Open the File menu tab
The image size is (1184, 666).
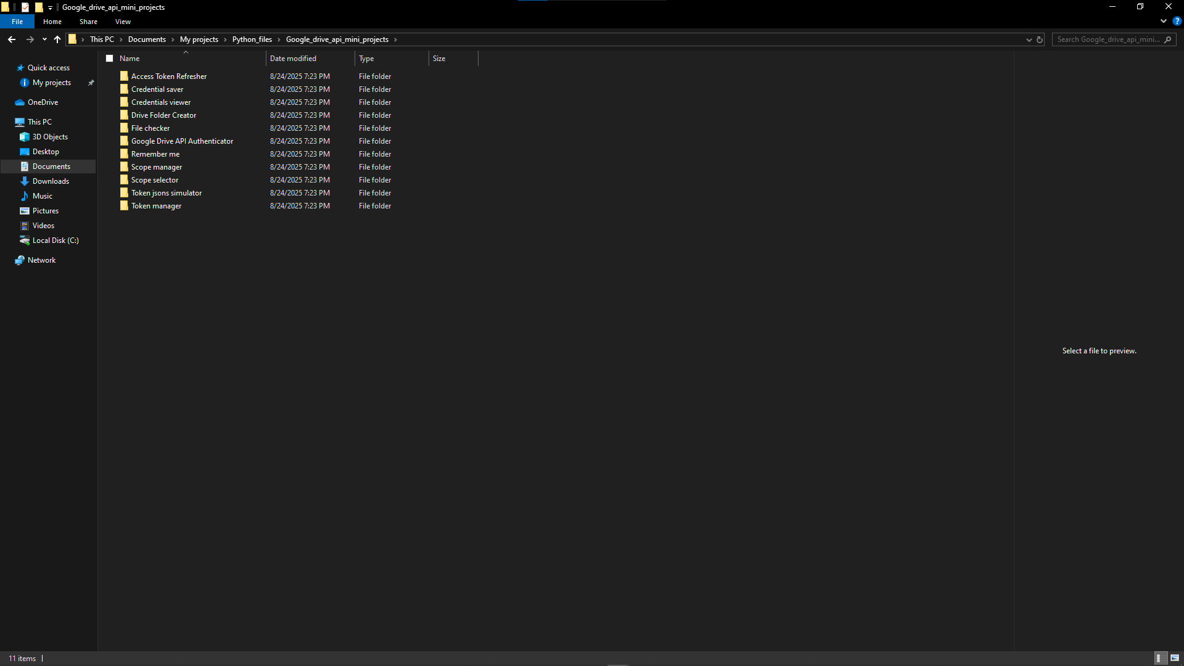[17, 22]
